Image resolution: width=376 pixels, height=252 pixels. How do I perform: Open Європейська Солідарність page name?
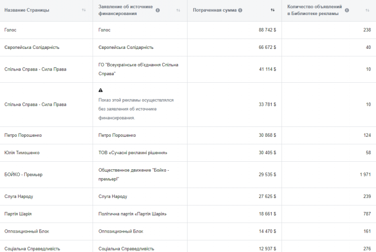[32, 47]
